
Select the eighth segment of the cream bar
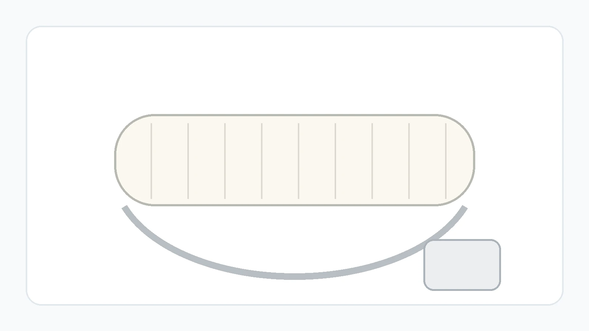(391, 160)
